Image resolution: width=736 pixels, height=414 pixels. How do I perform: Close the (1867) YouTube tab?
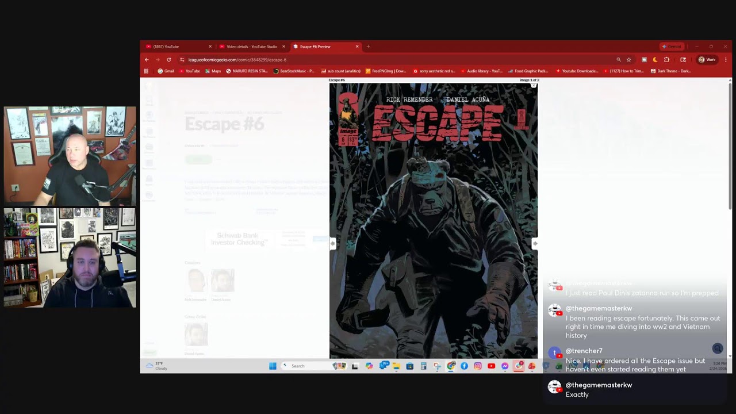210,47
